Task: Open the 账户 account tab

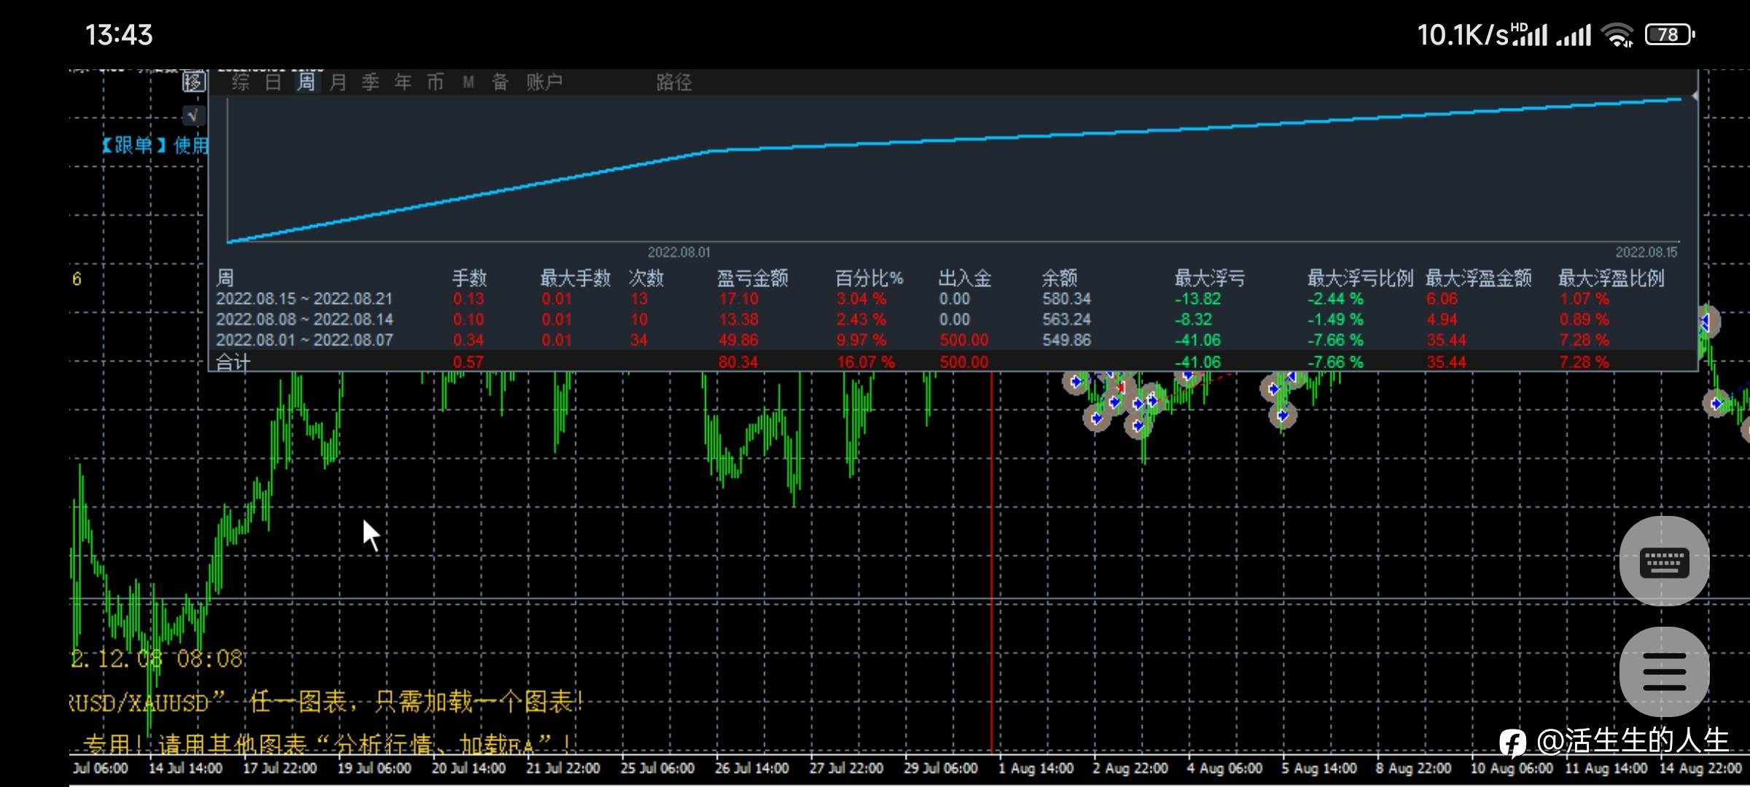Action: pos(545,82)
